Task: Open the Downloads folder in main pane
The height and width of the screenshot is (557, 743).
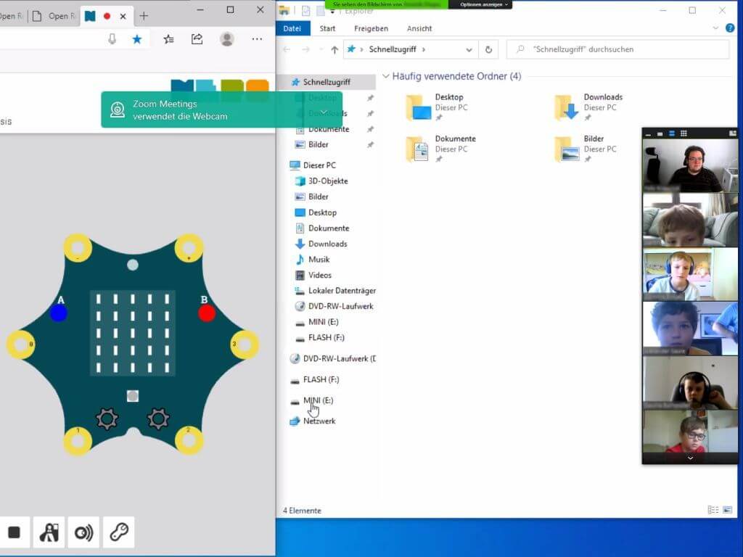Action: (588, 107)
